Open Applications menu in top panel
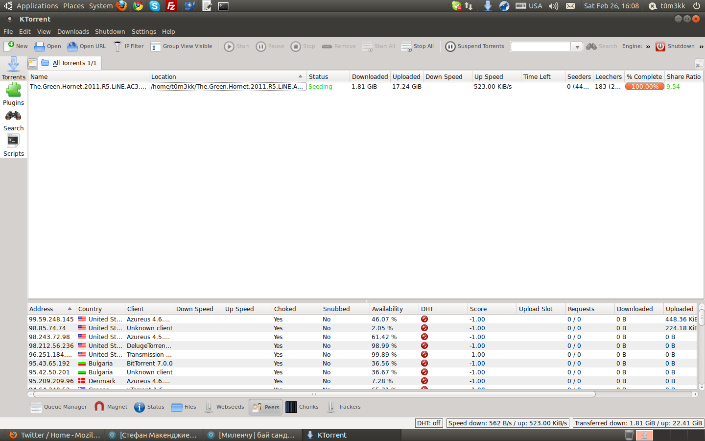Screen dimensions: 705x441 37,6
